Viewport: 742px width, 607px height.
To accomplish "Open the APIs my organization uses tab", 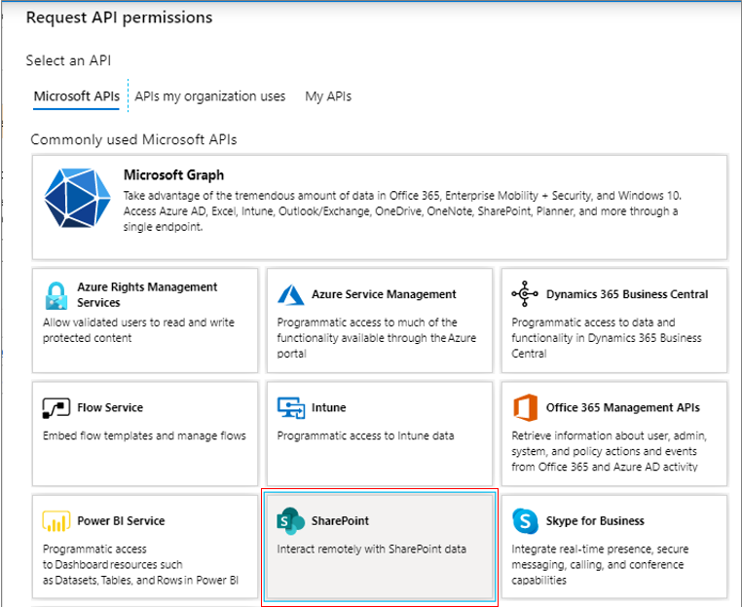I will [x=210, y=96].
